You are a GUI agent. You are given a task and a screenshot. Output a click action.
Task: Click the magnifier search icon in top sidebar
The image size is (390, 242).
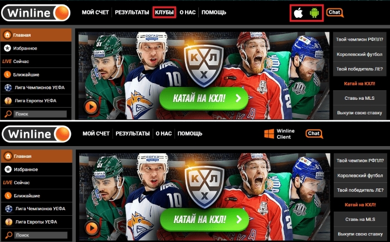(8, 114)
